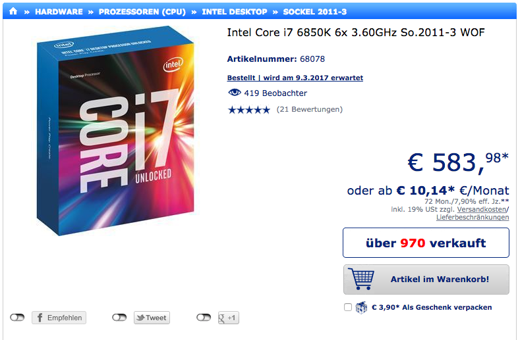Click the gift box icon

point(361,307)
